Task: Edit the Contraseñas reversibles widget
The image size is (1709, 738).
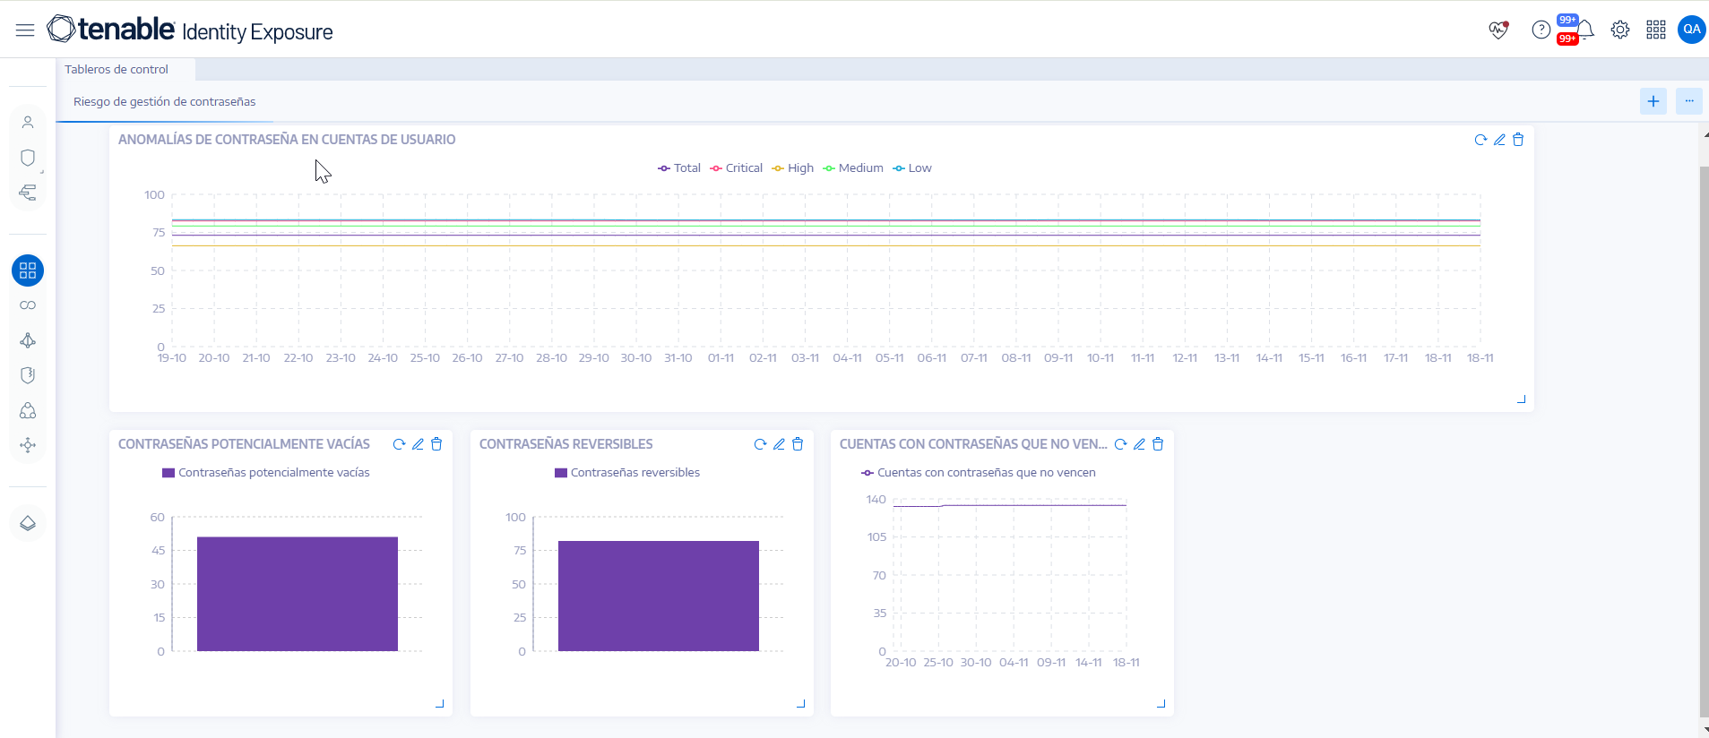Action: 779,444
